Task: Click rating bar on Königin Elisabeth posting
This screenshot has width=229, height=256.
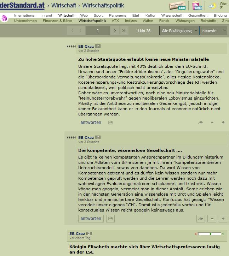Action: 210,234
